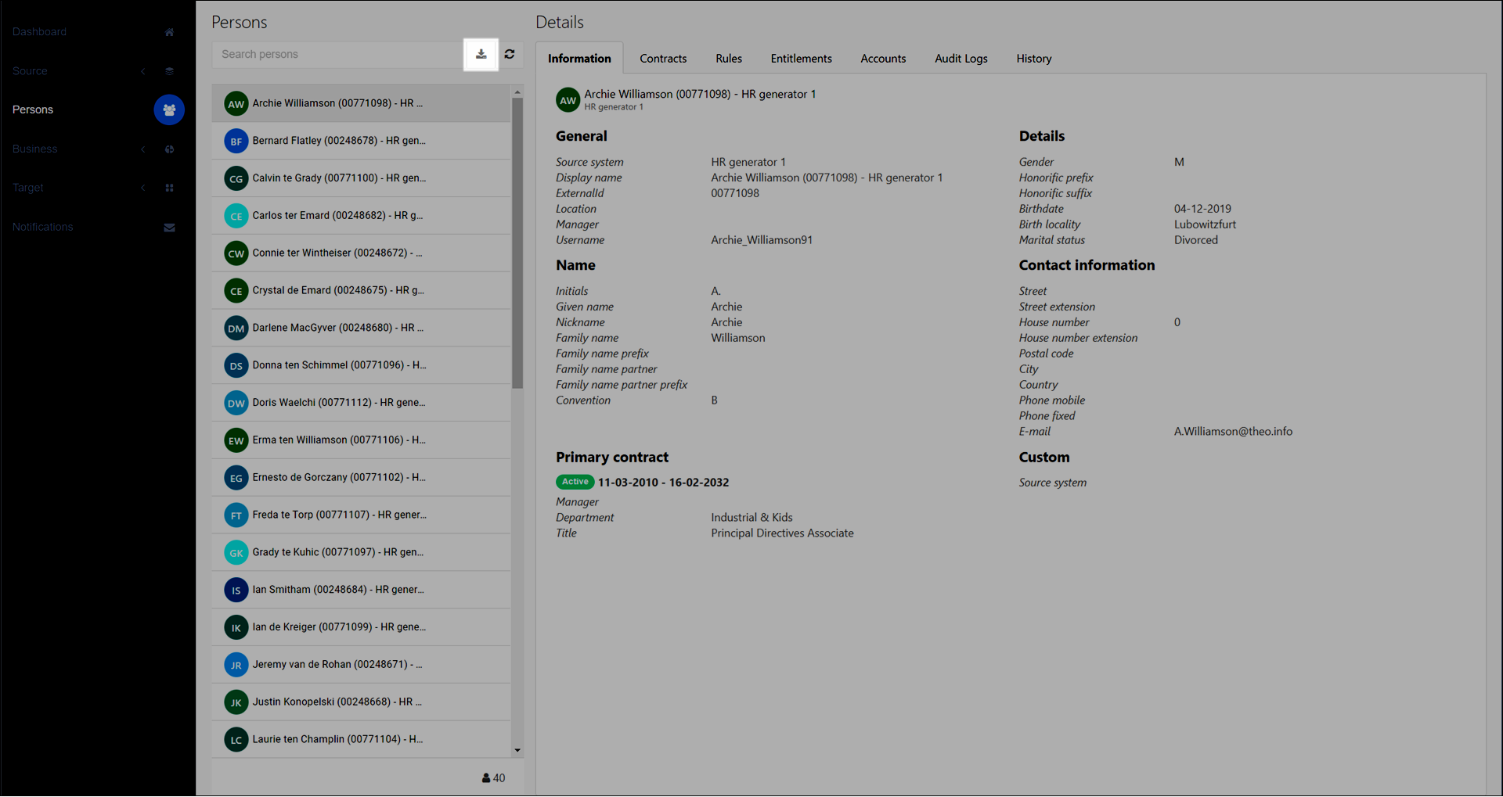Select Justin Konopelski (00248668) row
Image resolution: width=1503 pixels, height=797 pixels.
[361, 702]
